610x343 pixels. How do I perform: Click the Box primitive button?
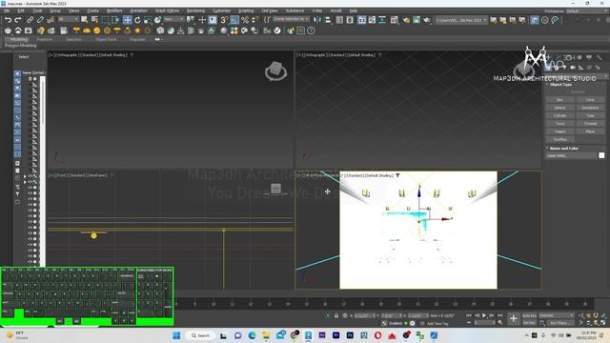(x=559, y=100)
